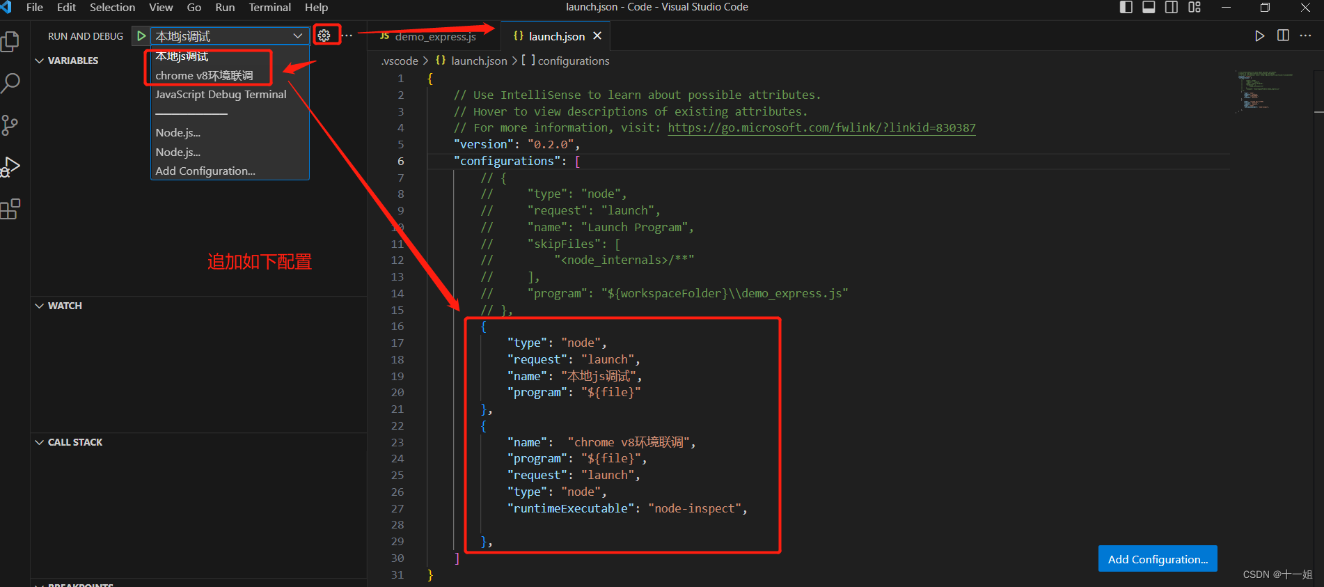Select chrome v8环境联调 configuration
The width and height of the screenshot is (1324, 587).
[x=230, y=75]
